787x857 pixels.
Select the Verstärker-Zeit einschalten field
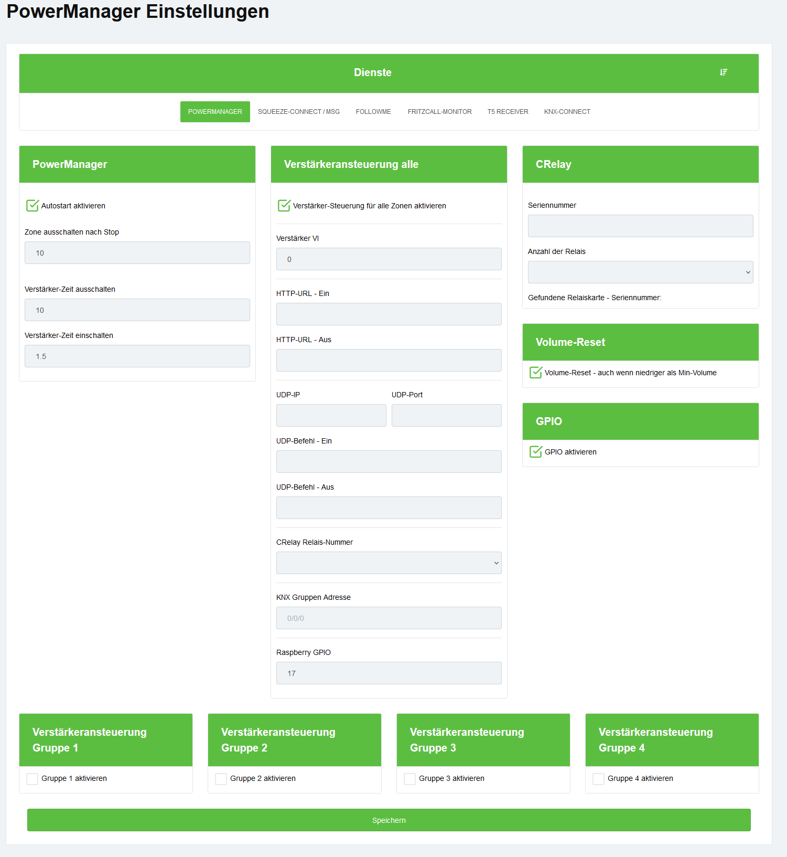pyautogui.click(x=137, y=356)
